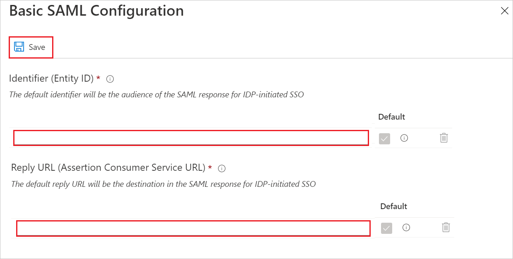Click the Save disk icon
Image resolution: width=513 pixels, height=259 pixels.
click(x=19, y=47)
